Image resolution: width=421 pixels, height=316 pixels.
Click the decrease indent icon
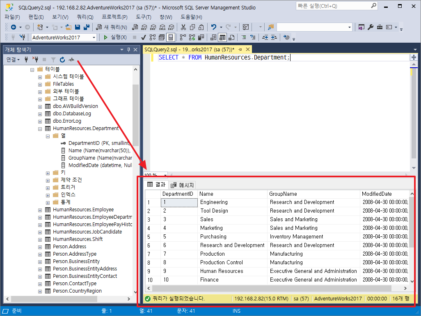click(265, 37)
